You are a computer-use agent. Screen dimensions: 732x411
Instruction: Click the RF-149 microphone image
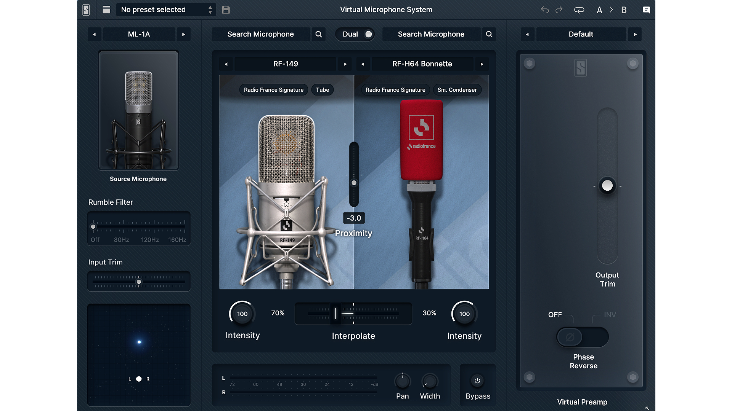pos(286,202)
